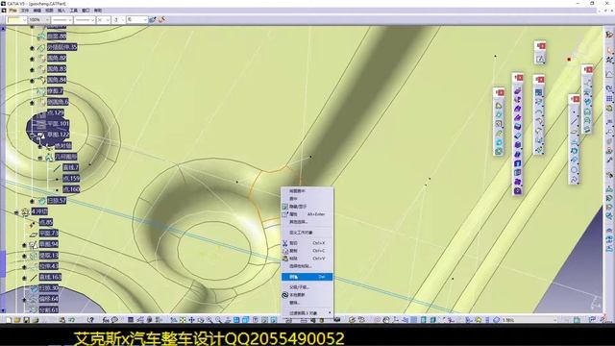
Task: Open the line thickness dropdown
Action: pyautogui.click(x=61, y=19)
